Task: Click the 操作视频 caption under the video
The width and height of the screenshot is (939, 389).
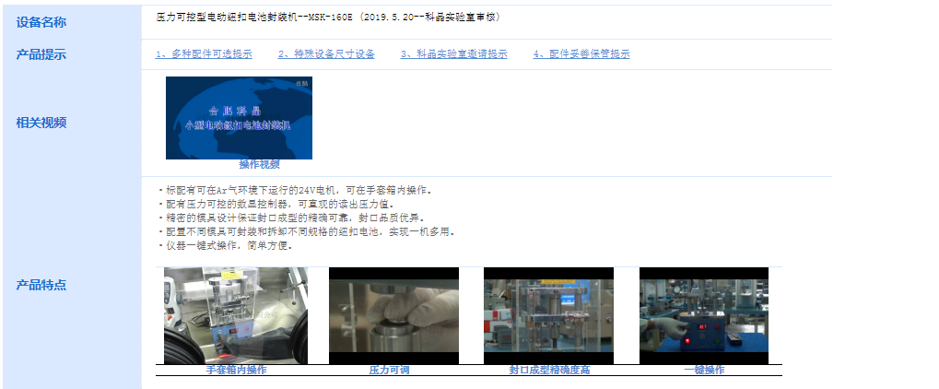Action: point(259,165)
